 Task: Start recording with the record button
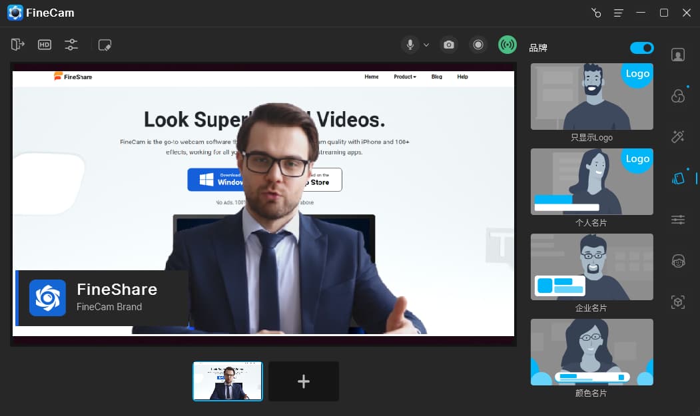pos(478,45)
